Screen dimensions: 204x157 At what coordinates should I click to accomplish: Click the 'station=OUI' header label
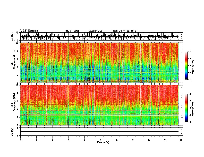click(x=95, y=31)
